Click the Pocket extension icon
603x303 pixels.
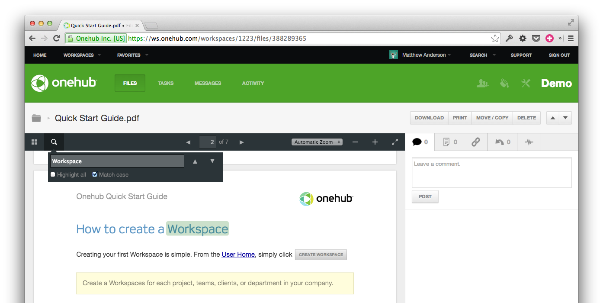tap(536, 39)
